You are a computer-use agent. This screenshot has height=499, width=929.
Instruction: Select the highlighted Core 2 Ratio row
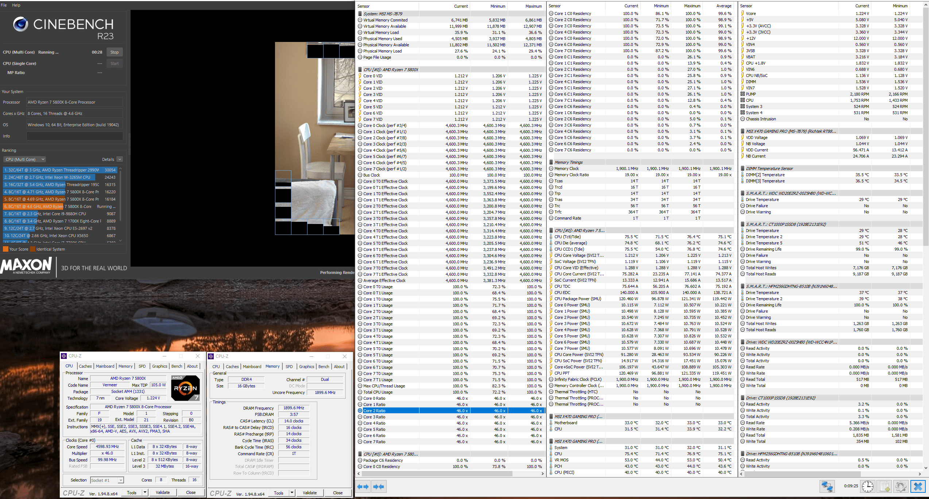pos(450,411)
